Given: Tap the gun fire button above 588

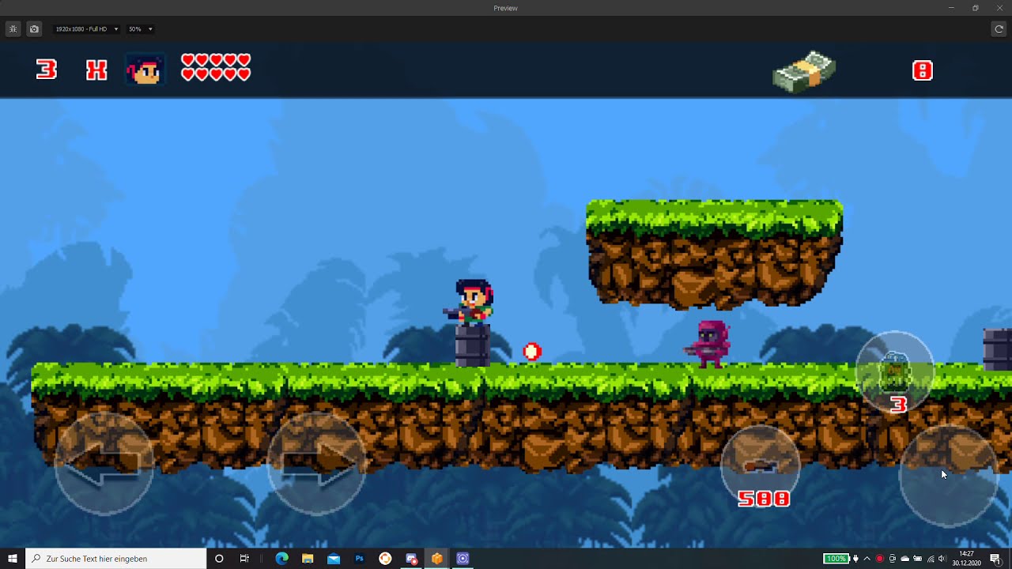Looking at the screenshot, I should [x=761, y=465].
